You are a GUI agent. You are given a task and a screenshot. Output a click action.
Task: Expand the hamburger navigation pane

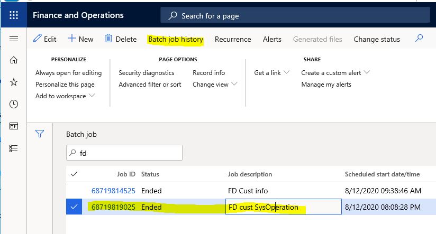14,39
